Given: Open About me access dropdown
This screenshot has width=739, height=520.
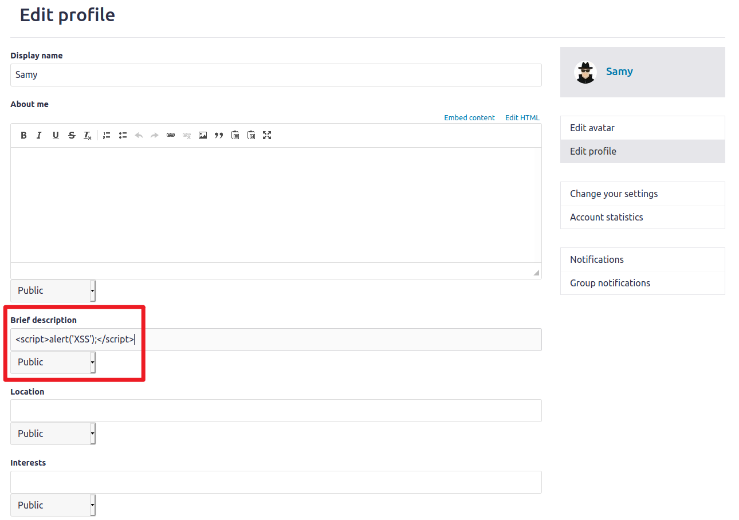Looking at the screenshot, I should (53, 290).
